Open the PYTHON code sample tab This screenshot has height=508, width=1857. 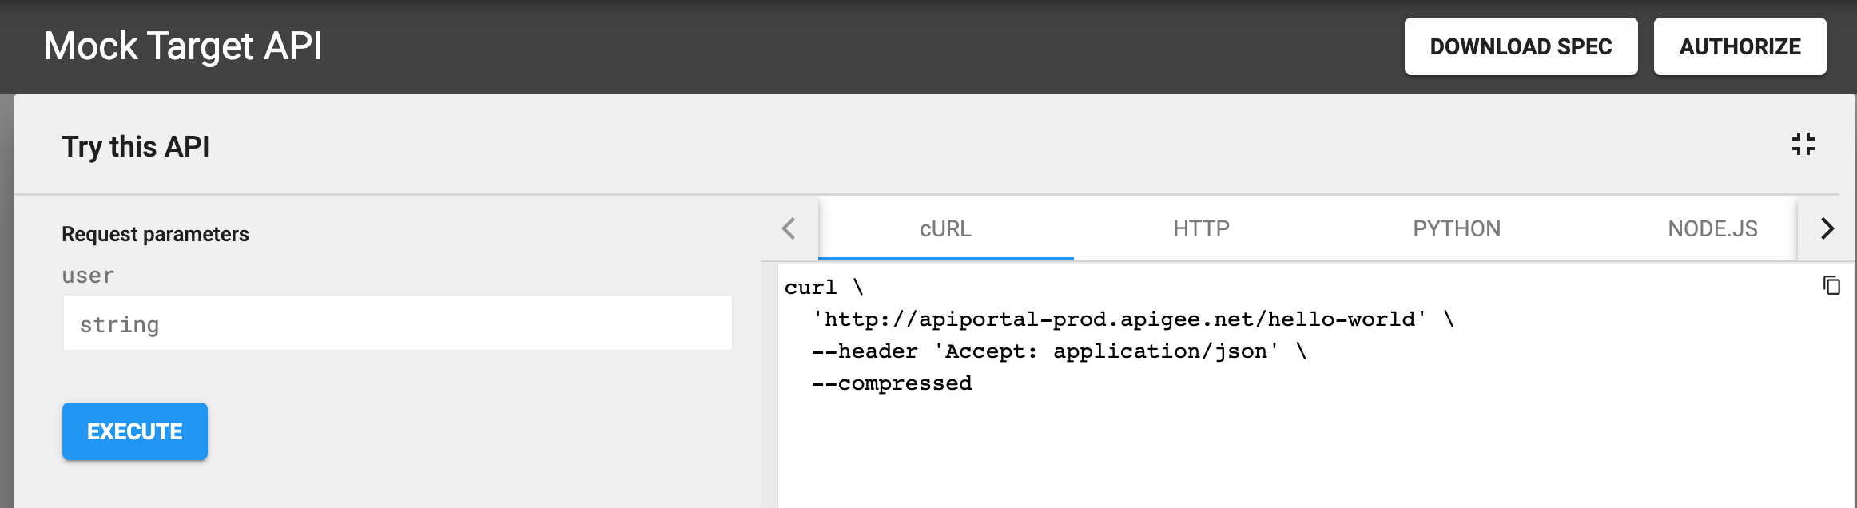tap(1456, 229)
